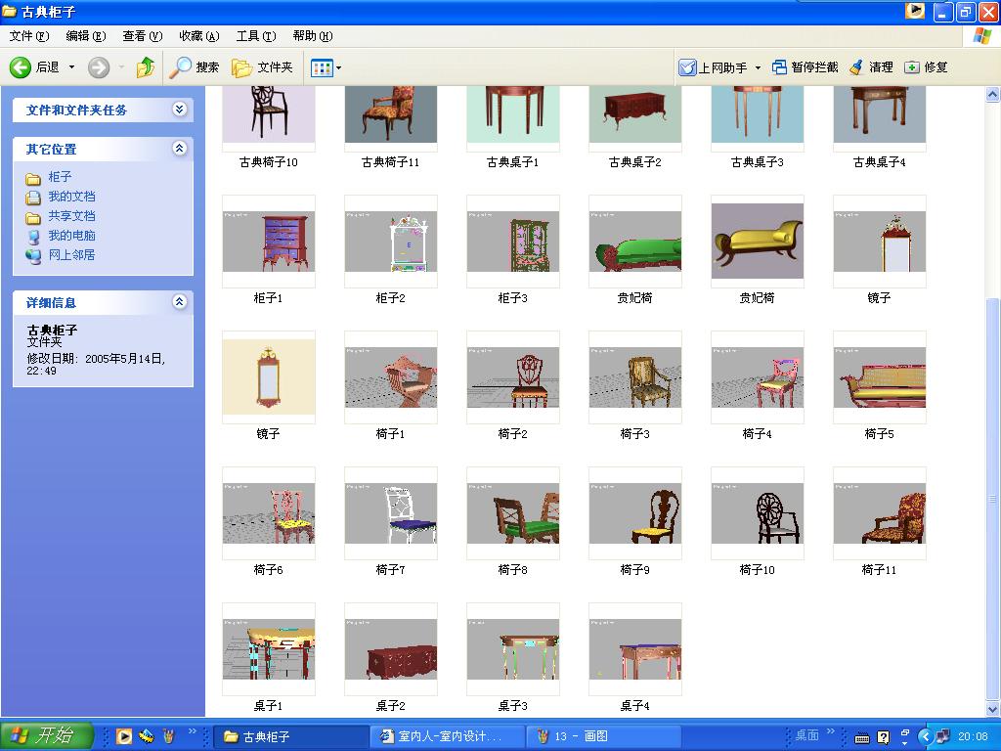Click the Forward arrow icon
The width and height of the screenshot is (1001, 751).
coord(99,67)
